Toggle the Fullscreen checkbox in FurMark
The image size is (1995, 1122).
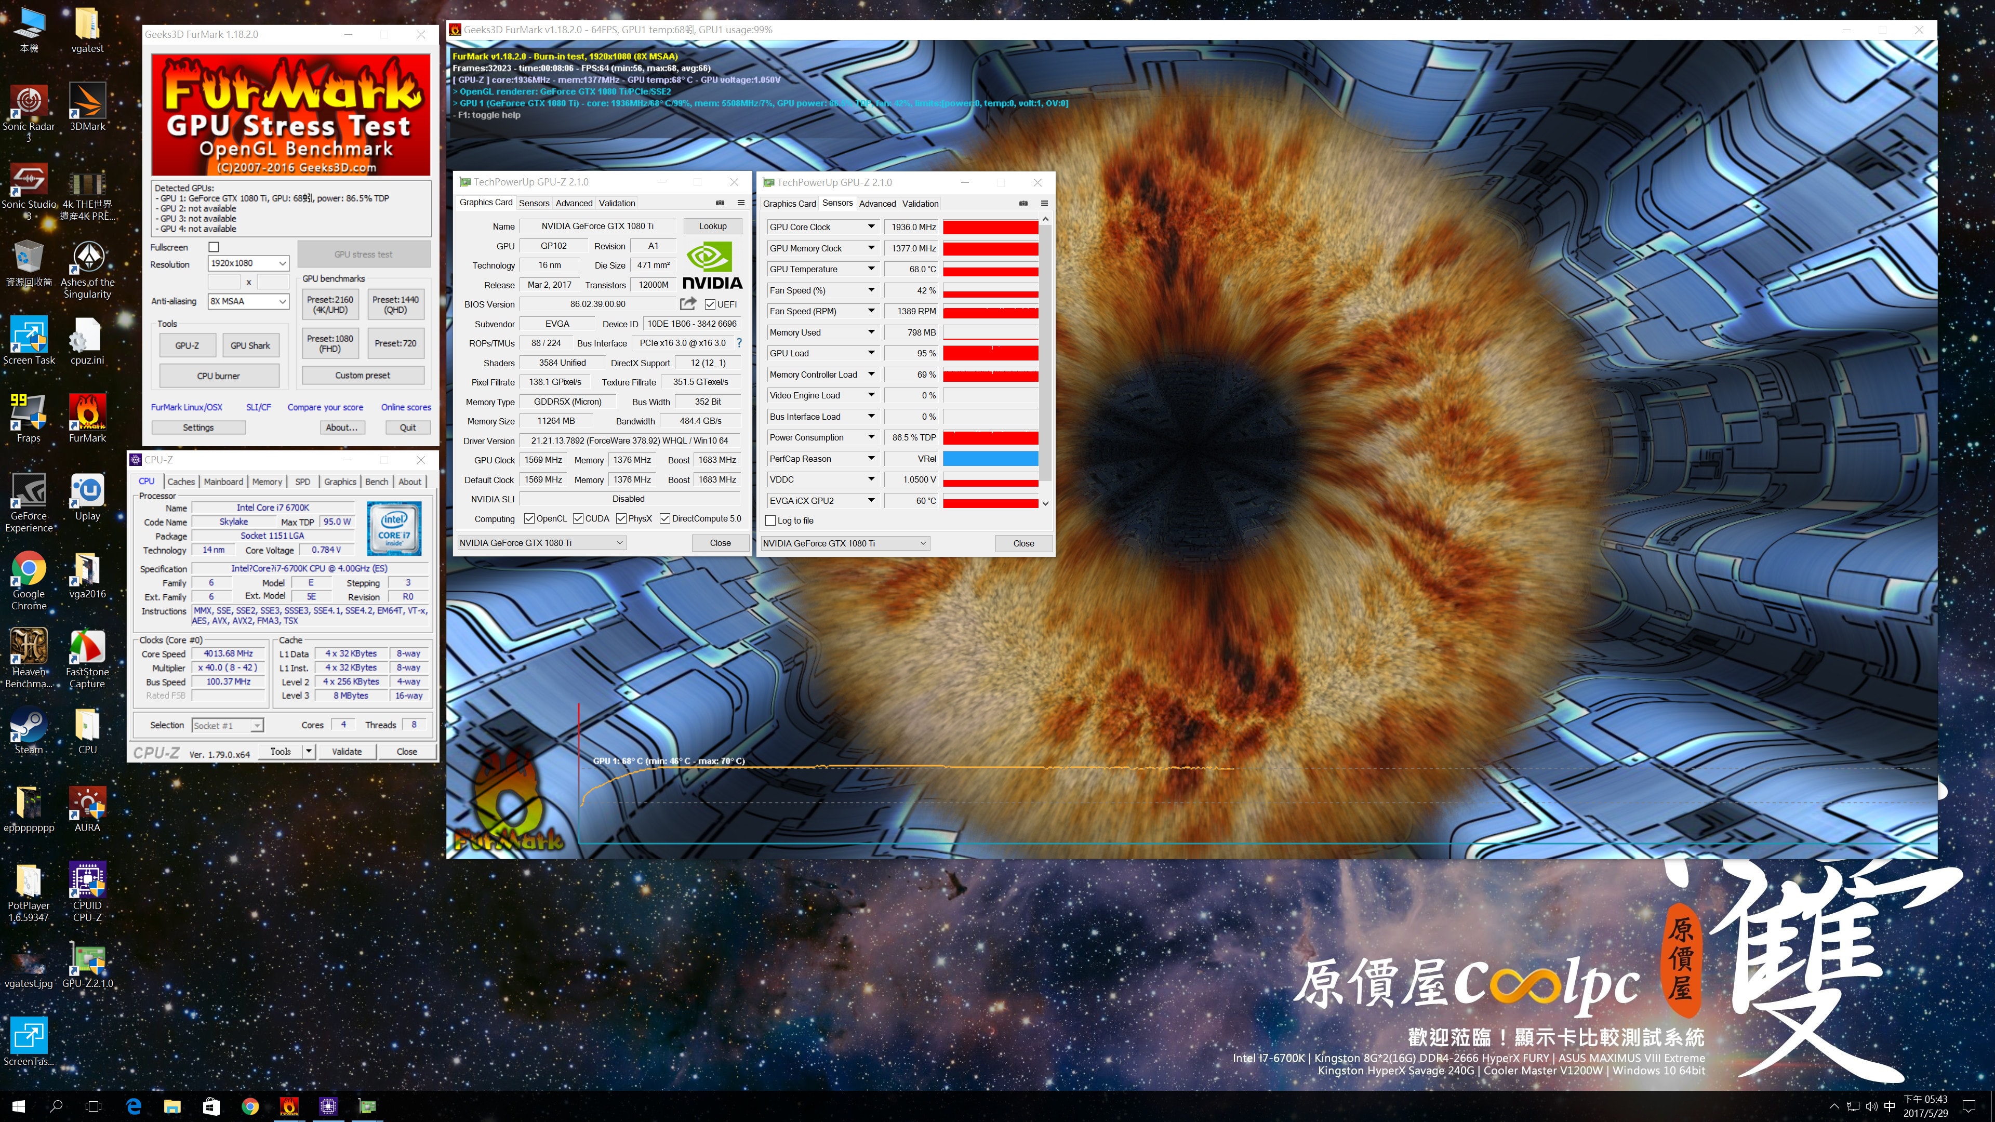click(x=214, y=247)
